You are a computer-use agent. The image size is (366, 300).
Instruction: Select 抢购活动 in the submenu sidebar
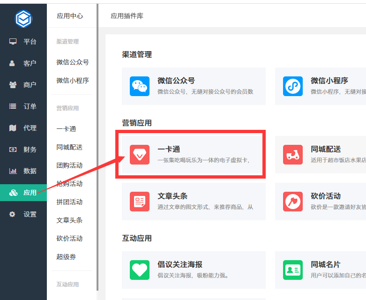[69, 183]
